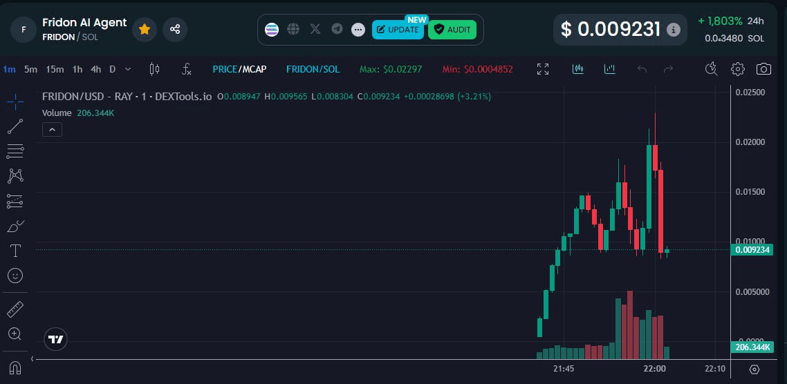Toggle PRICE view in PRICE/MCAP
Image resolution: width=787 pixels, height=384 pixels.
tap(224, 69)
